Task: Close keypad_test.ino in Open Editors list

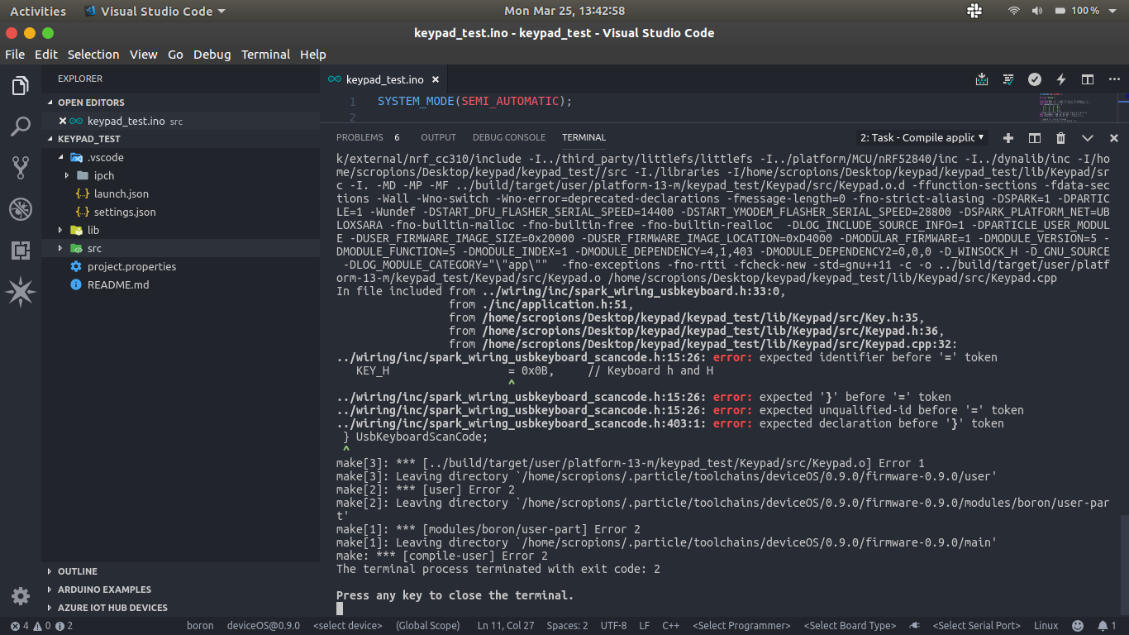Action: tap(62, 121)
